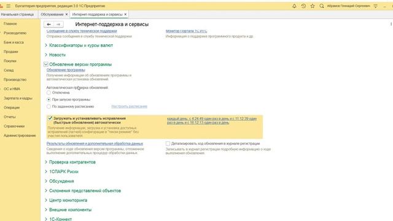Select По заданному расписанию radio option
This screenshot has width=393, height=221.
pos(49,106)
